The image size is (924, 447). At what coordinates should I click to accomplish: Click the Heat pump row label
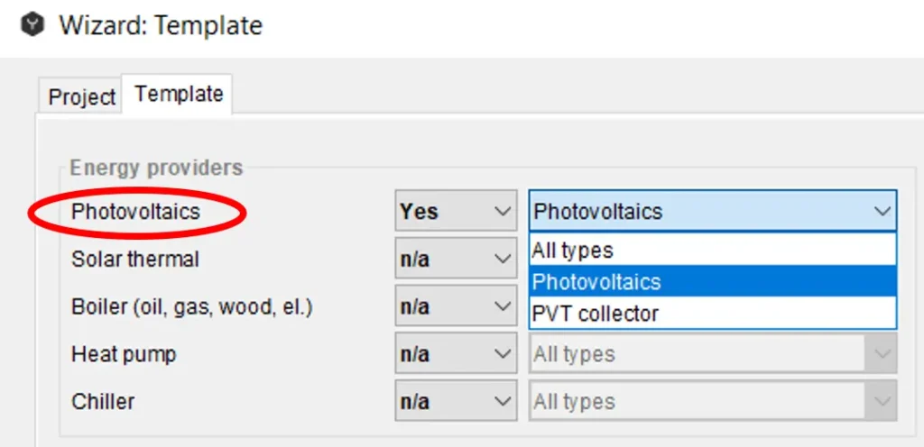[x=124, y=354]
